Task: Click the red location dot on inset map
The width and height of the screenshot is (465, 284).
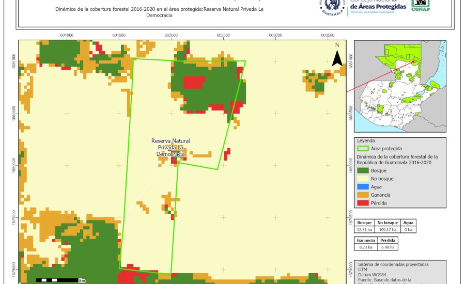Action: (x=413, y=62)
